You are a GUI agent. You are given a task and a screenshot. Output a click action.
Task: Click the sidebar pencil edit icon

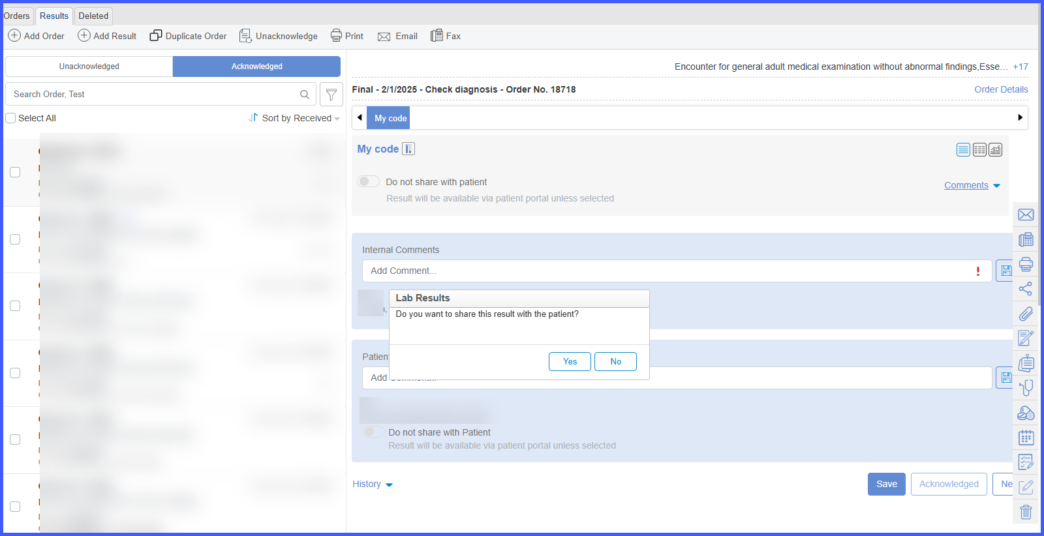pyautogui.click(x=1026, y=487)
